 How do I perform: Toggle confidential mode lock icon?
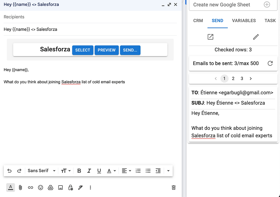tap(71, 188)
